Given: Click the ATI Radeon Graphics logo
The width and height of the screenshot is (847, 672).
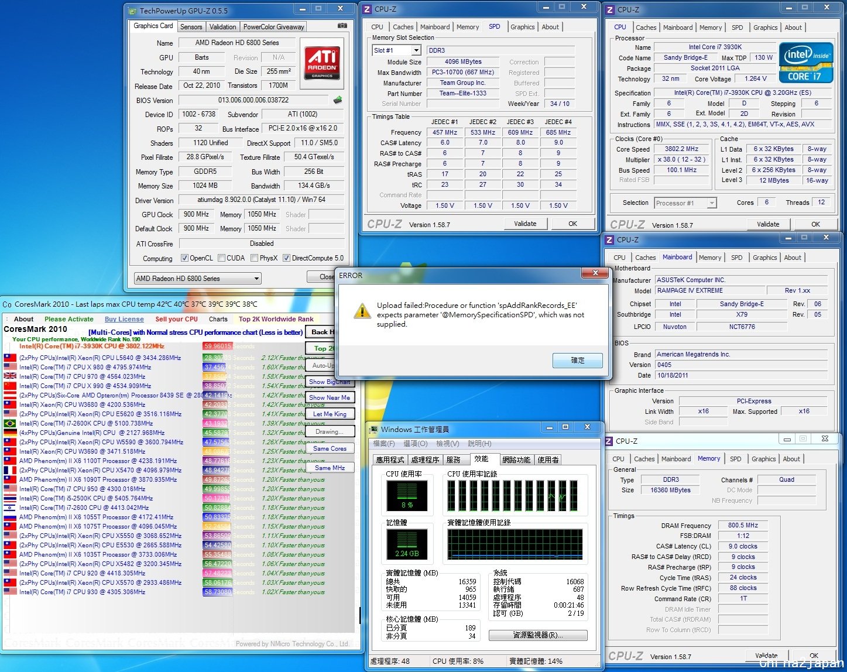Looking at the screenshot, I should point(322,64).
